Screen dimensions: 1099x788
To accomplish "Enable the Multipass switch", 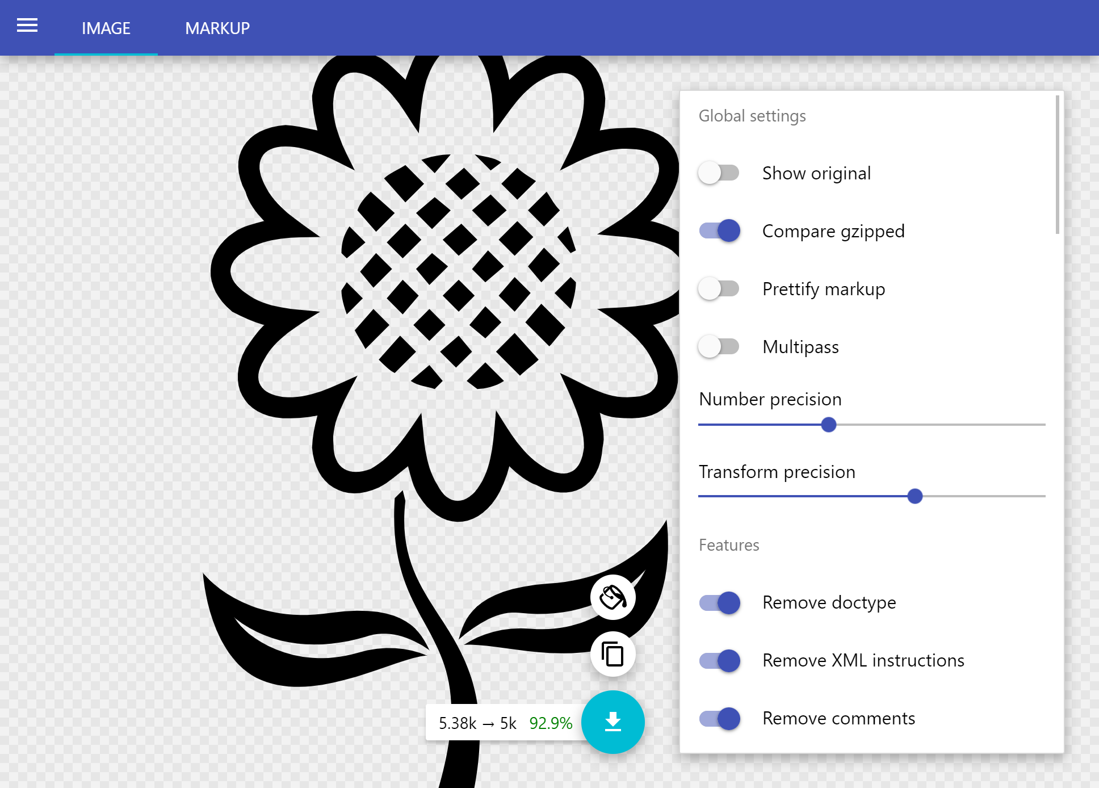I will click(x=719, y=346).
